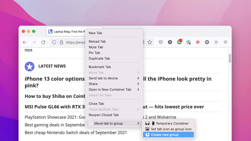Click the grid icon beside Move tab to group

coord(91,123)
